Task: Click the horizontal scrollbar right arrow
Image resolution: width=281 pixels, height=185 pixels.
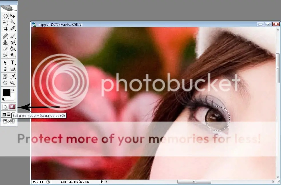Action: coord(273,182)
